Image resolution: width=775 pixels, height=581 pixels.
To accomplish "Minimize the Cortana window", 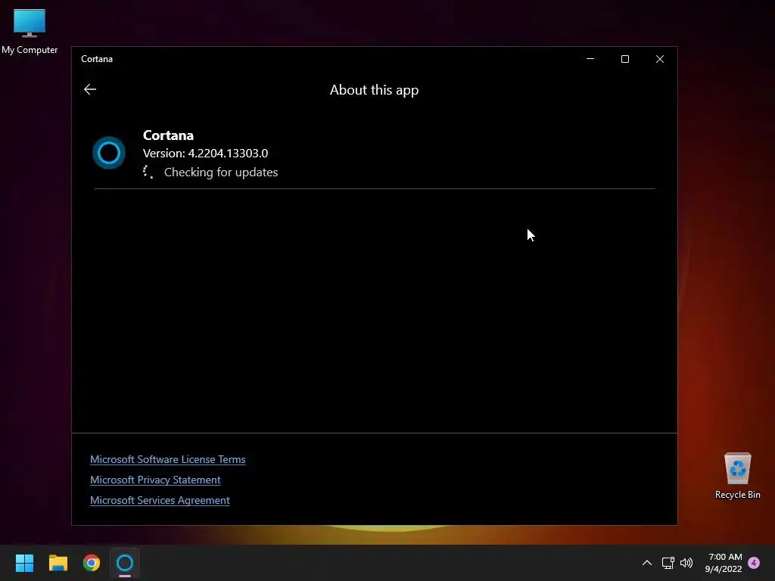I will coord(590,59).
